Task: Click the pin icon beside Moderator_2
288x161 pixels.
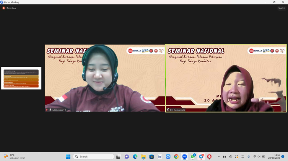Action: [50, 110]
